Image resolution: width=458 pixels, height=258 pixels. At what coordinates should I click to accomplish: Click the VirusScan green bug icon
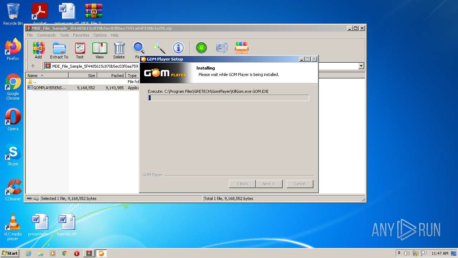pos(201,48)
